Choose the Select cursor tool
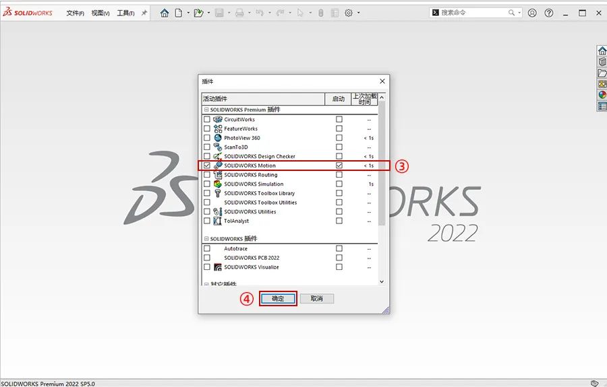 (x=300, y=13)
